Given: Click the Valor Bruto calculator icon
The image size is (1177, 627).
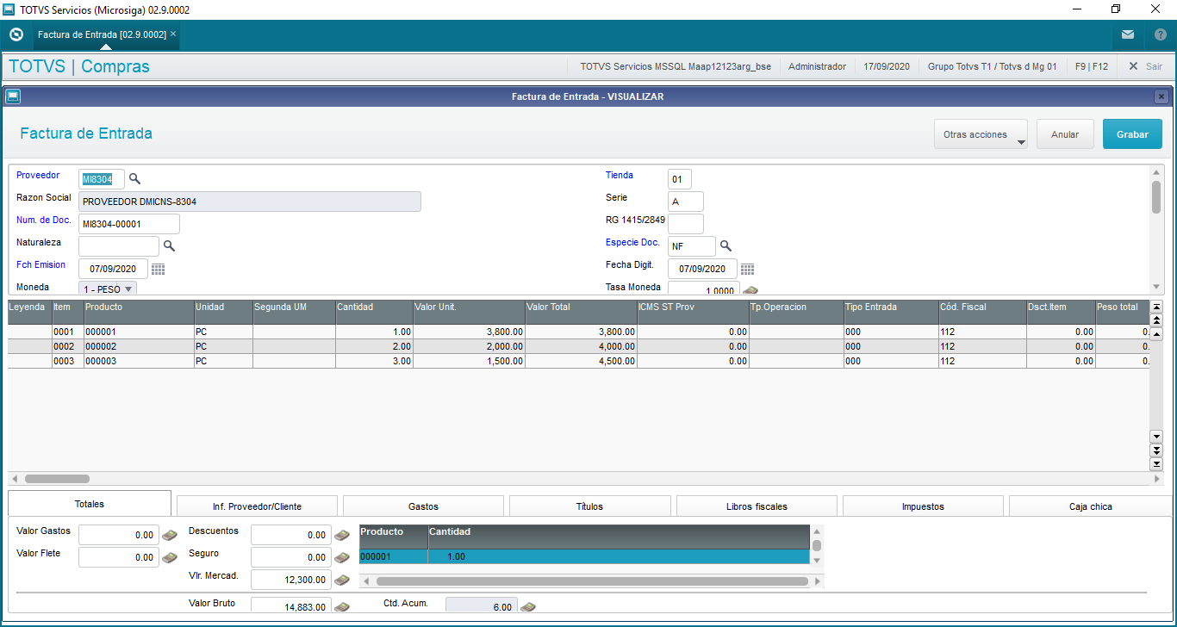Looking at the screenshot, I should point(342,606).
